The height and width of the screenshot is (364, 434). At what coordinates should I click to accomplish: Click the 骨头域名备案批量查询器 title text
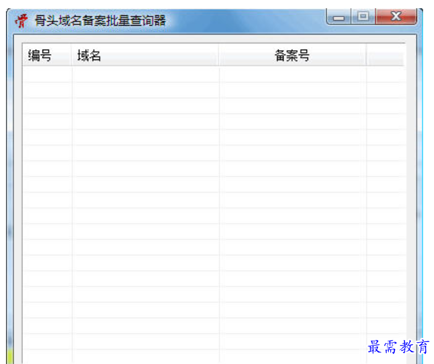click(x=100, y=21)
